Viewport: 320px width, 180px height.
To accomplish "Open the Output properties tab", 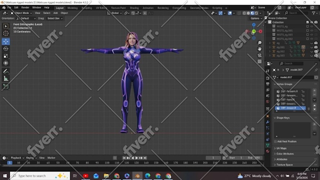I will (268, 84).
